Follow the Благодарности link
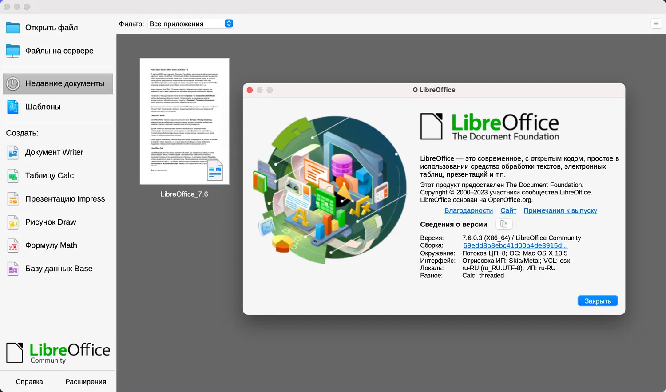The width and height of the screenshot is (666, 392). tap(468, 210)
